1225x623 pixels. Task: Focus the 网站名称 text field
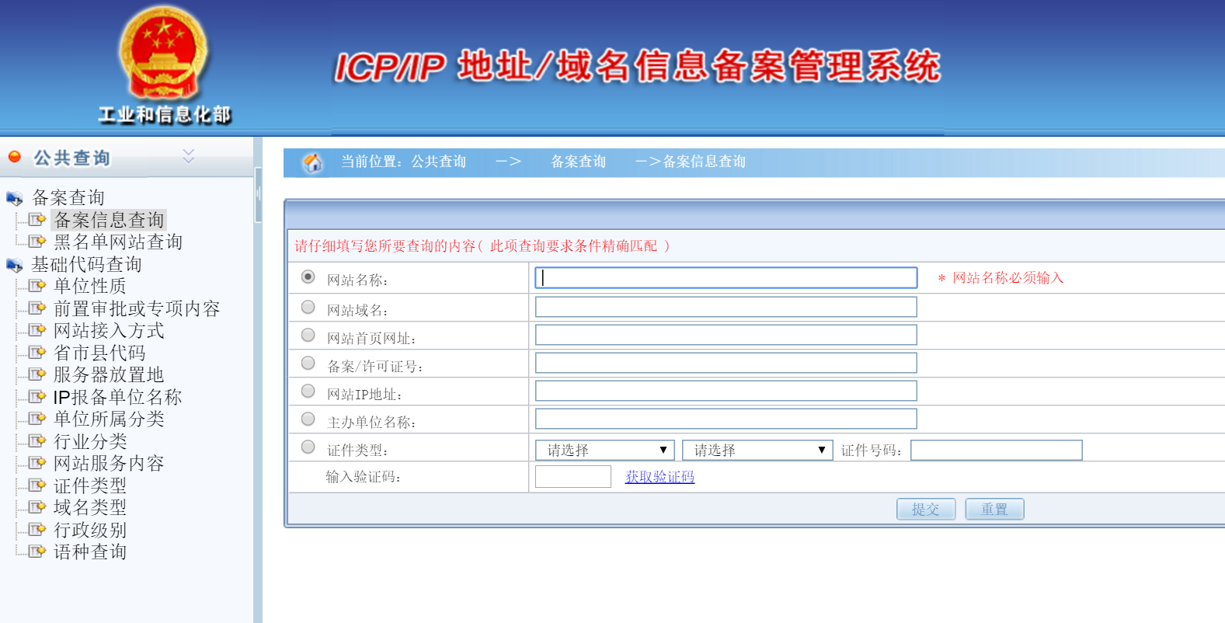(x=726, y=278)
